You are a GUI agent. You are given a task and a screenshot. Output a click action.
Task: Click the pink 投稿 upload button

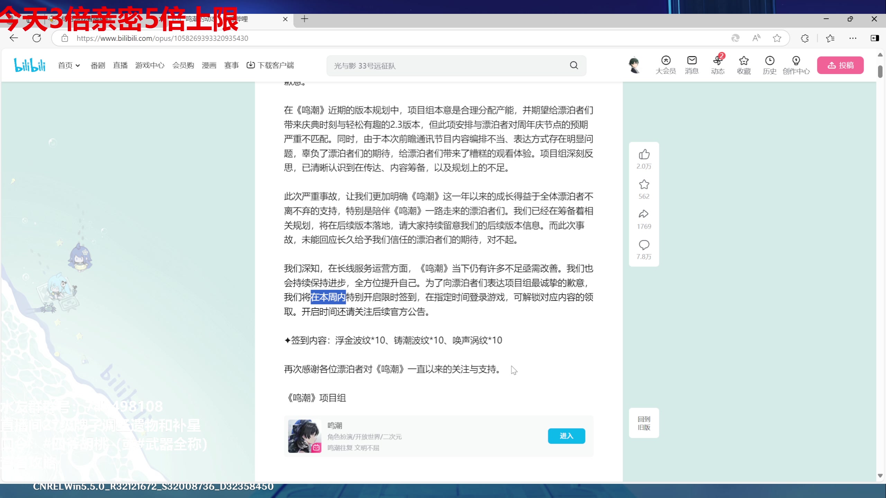coord(840,65)
